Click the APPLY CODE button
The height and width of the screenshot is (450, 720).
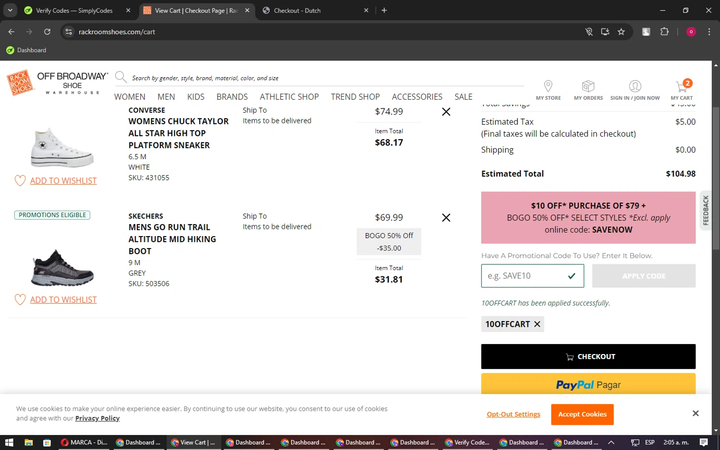(644, 276)
